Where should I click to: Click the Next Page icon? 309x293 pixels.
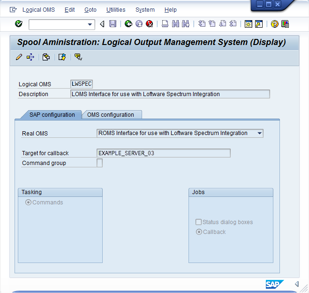(x=223, y=24)
